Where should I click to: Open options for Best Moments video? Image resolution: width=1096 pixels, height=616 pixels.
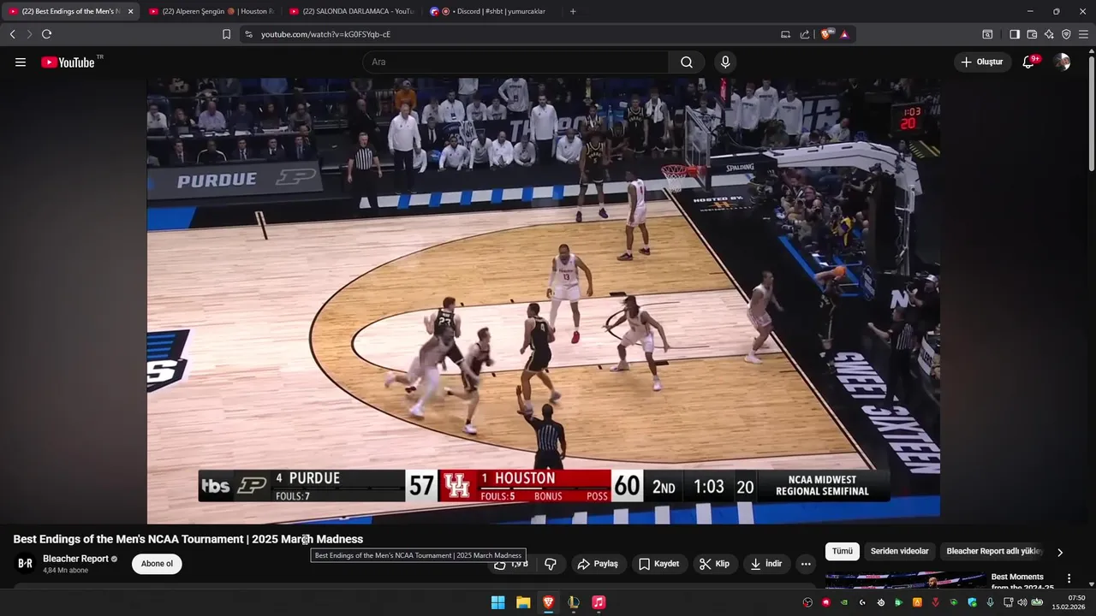click(1069, 579)
